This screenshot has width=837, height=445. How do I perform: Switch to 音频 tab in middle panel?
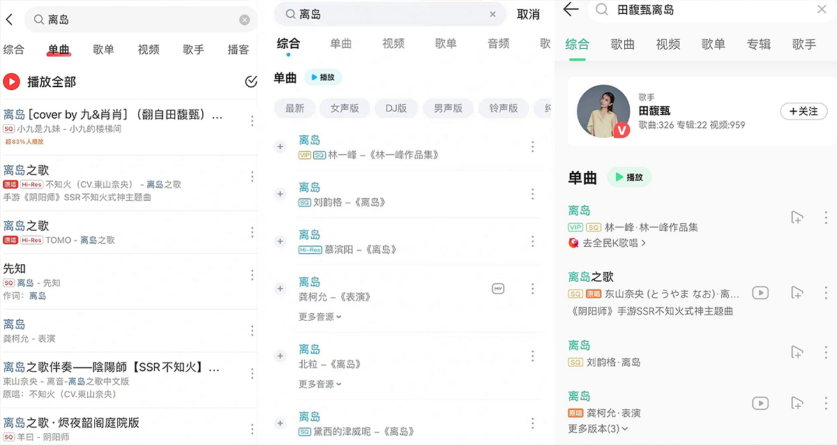coord(498,43)
